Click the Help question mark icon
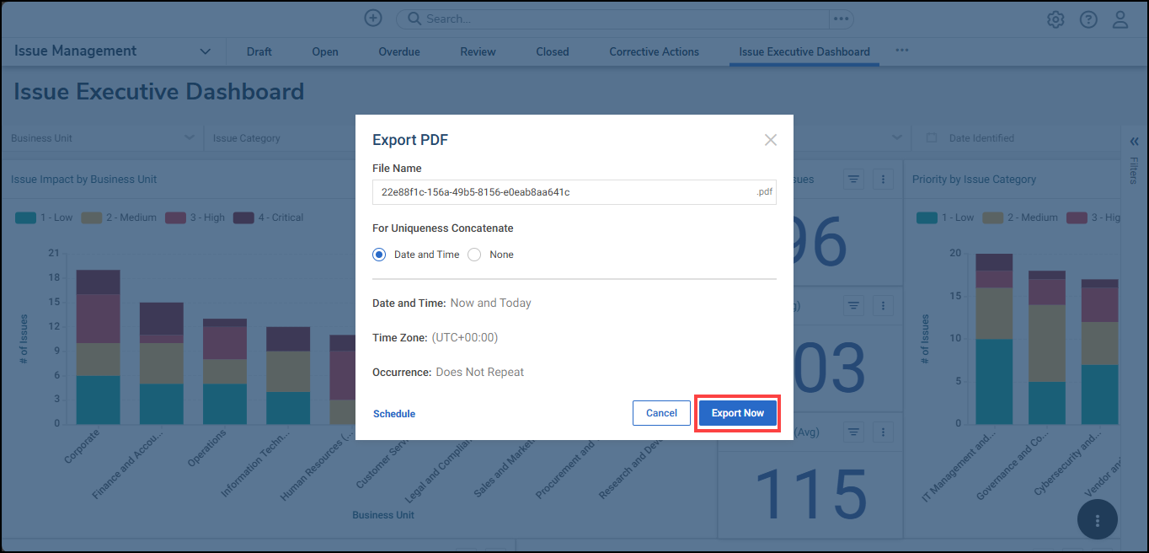 pyautogui.click(x=1088, y=19)
